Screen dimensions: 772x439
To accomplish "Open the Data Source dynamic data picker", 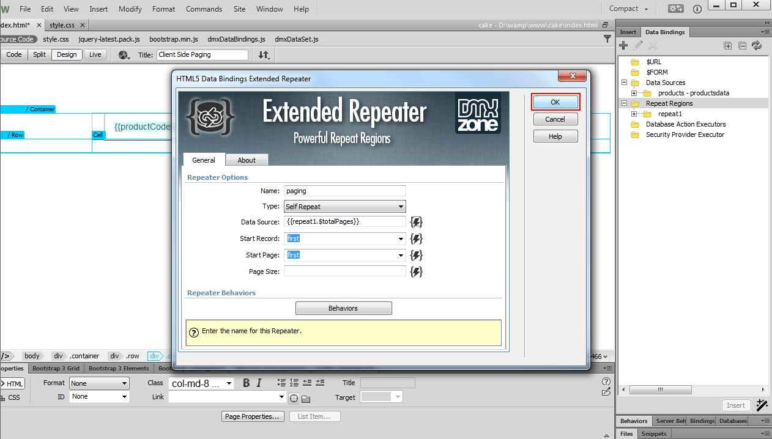I will click(417, 222).
